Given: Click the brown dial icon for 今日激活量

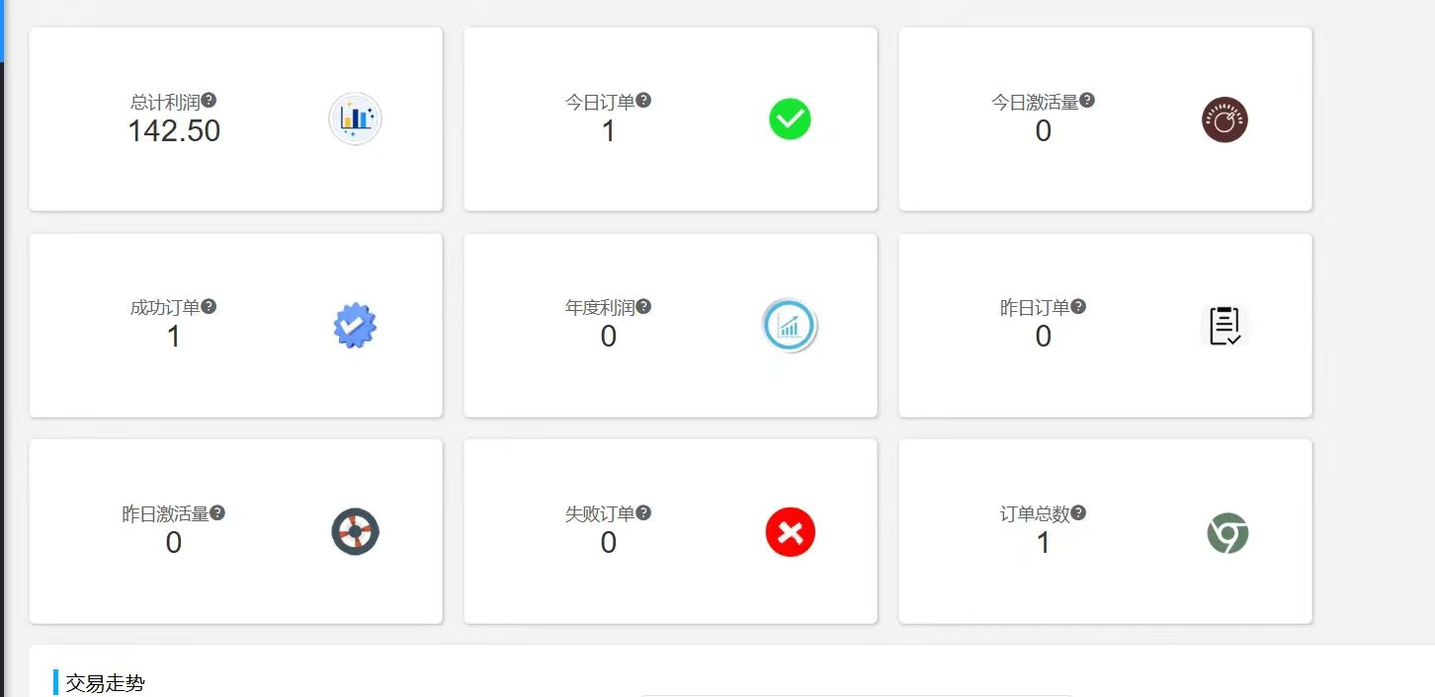Looking at the screenshot, I should click(x=1224, y=120).
